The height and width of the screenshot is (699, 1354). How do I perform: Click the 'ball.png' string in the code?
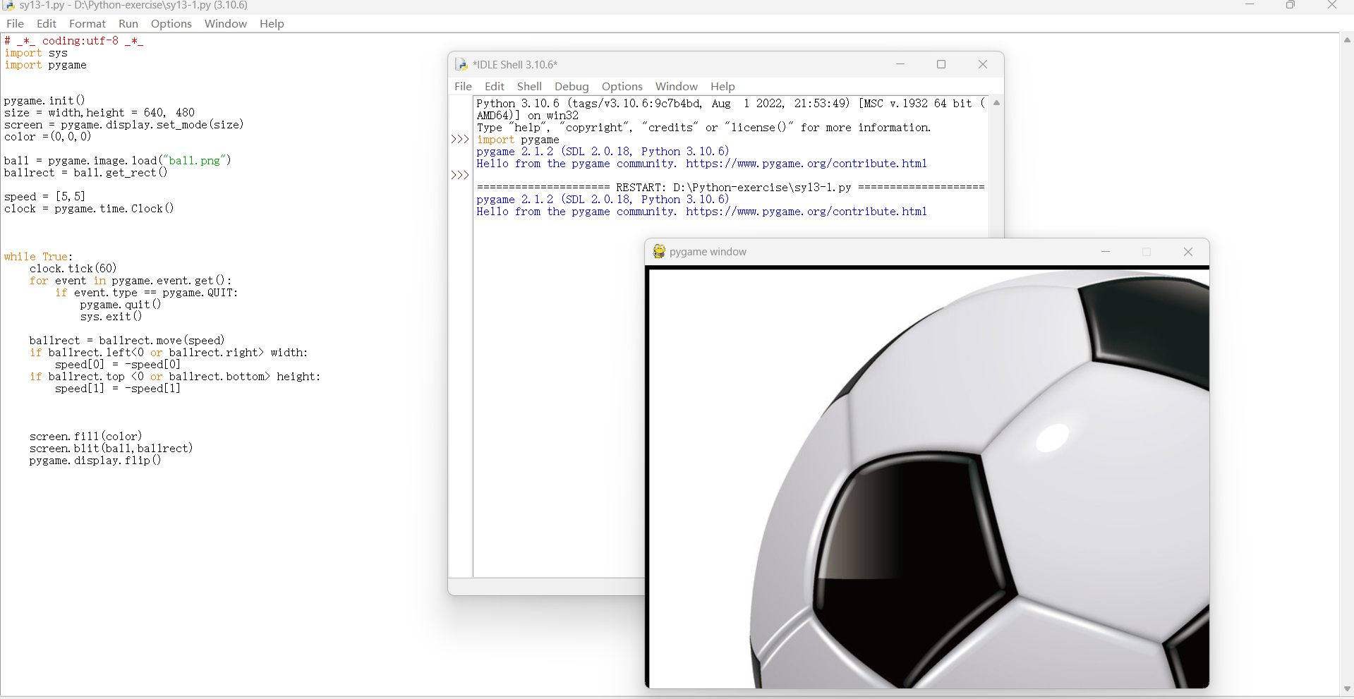click(194, 161)
